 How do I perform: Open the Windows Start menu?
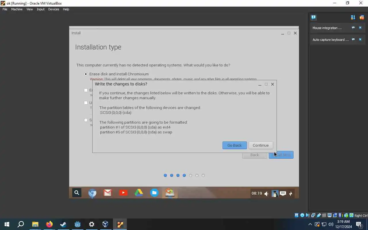coord(7,224)
